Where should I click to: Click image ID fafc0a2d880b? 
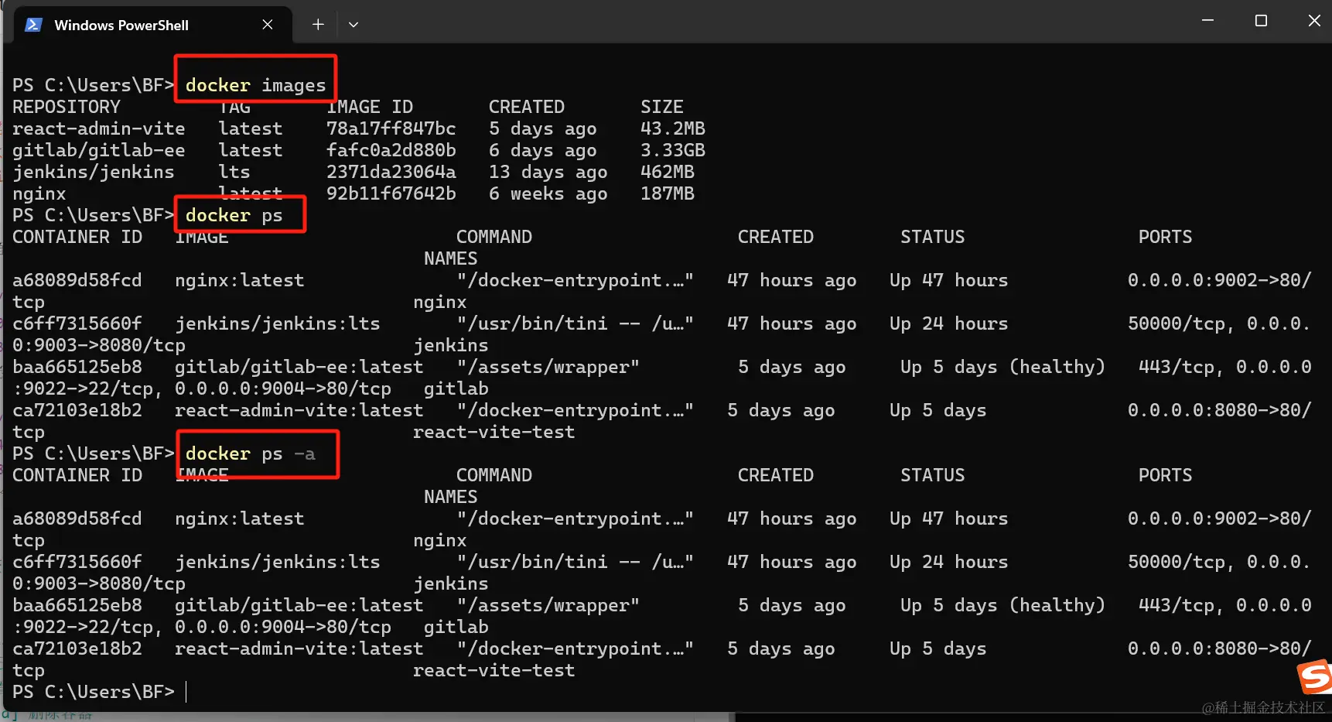point(391,150)
